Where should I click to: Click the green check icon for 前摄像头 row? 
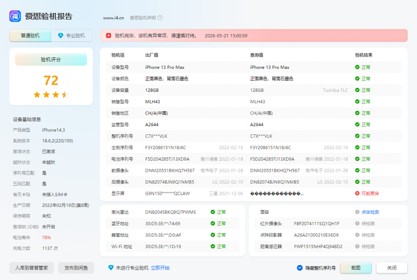tap(357, 171)
